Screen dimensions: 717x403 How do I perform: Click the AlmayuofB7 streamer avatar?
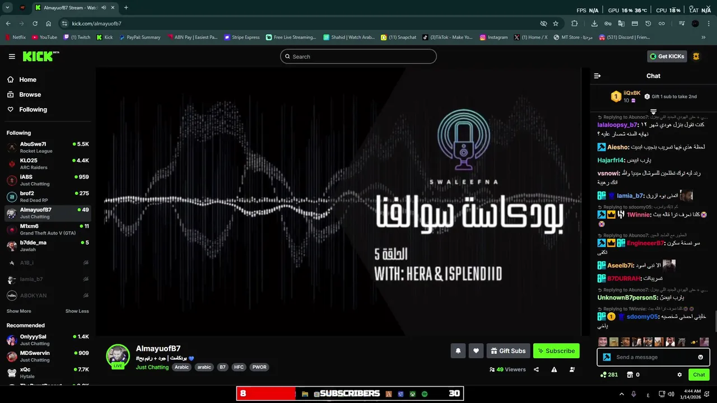pos(118,356)
